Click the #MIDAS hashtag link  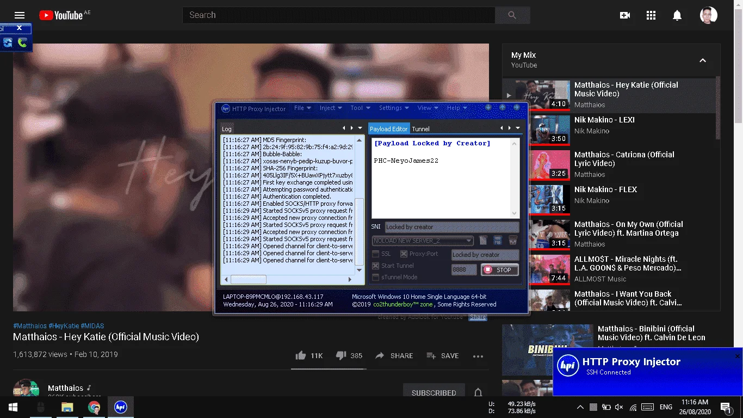click(x=92, y=325)
